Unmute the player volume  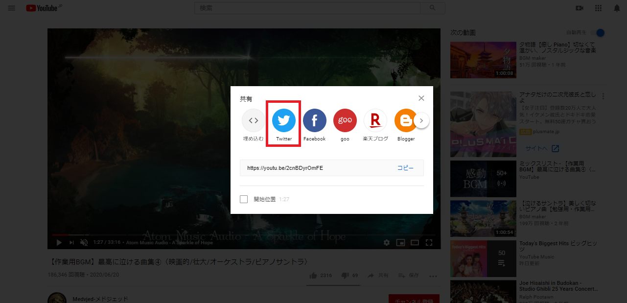coord(84,242)
